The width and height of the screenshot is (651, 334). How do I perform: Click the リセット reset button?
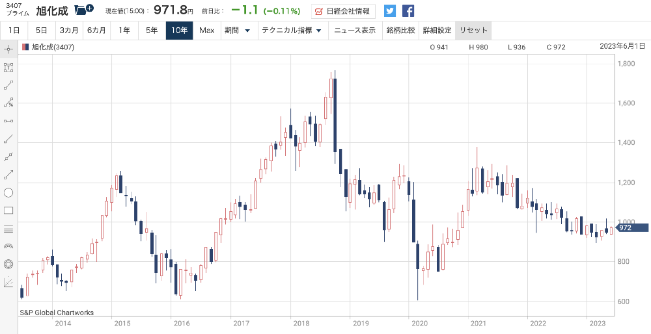pyautogui.click(x=473, y=31)
